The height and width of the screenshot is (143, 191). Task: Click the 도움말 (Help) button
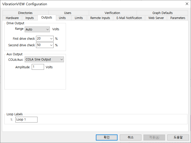pos(178,137)
